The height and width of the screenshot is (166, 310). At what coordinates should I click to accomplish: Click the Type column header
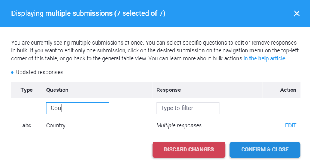(x=27, y=90)
